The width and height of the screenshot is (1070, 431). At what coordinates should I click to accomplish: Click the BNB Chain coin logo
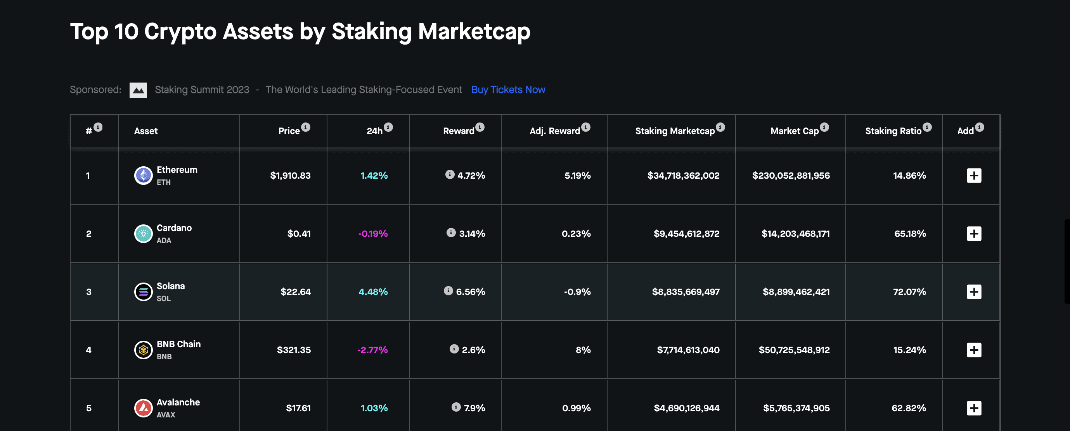pos(143,350)
